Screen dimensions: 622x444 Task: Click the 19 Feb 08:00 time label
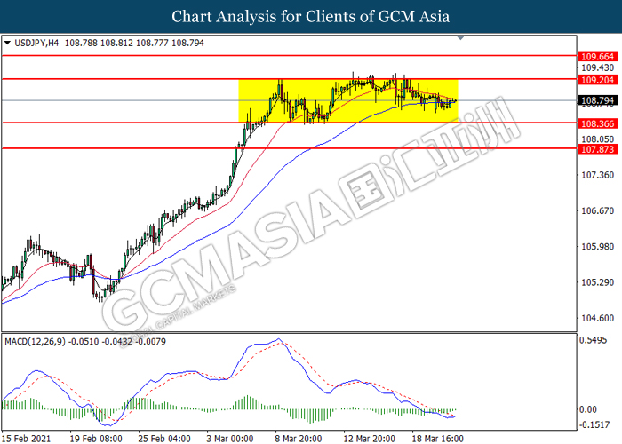(96, 439)
